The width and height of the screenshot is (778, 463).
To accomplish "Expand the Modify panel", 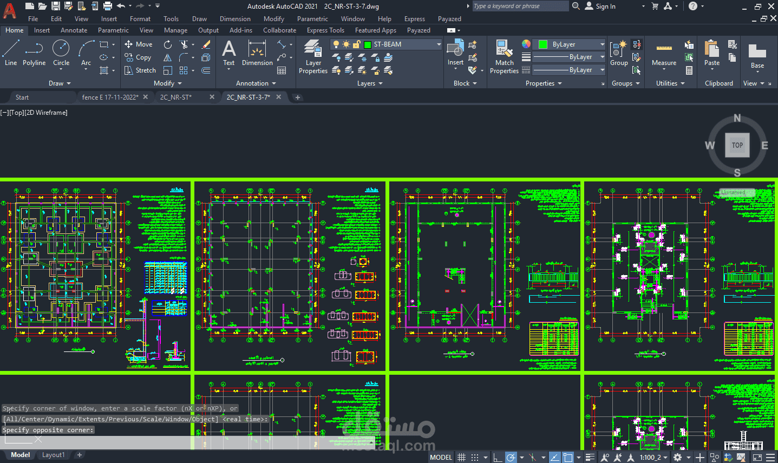I will point(168,83).
